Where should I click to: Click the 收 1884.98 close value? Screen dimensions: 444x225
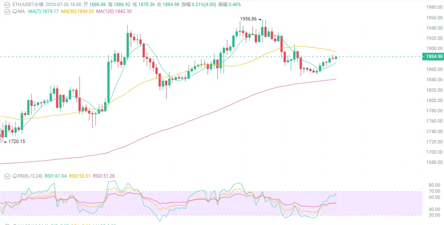coord(168,5)
